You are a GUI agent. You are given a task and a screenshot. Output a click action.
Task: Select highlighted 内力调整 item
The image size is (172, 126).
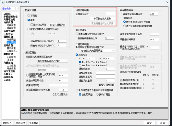(x=11, y=42)
